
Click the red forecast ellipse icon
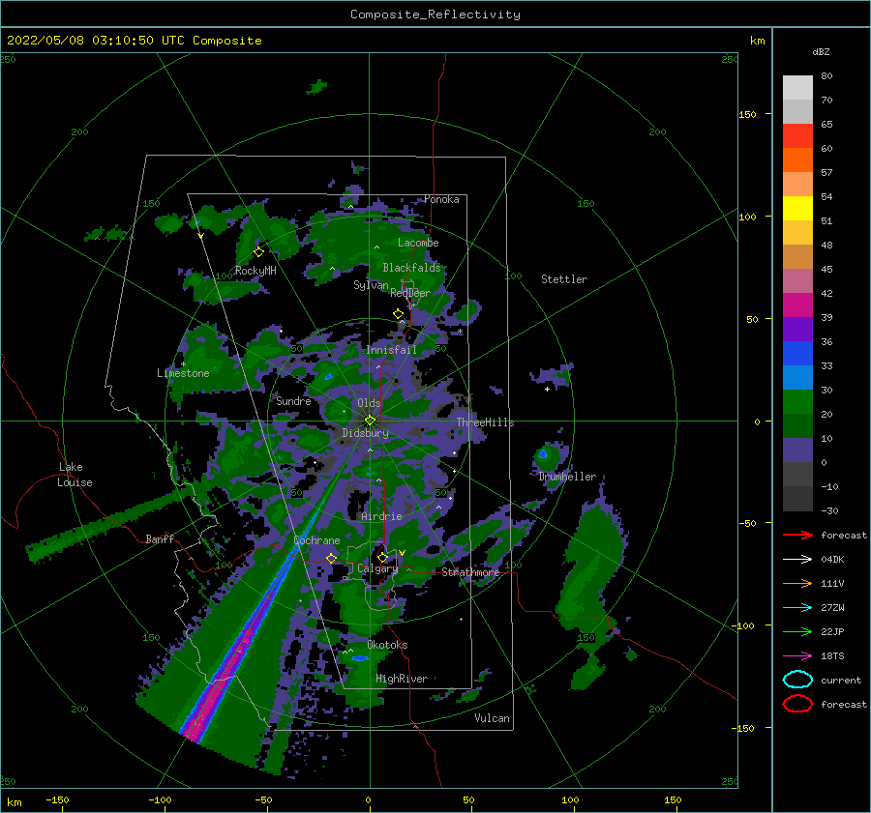(x=797, y=704)
